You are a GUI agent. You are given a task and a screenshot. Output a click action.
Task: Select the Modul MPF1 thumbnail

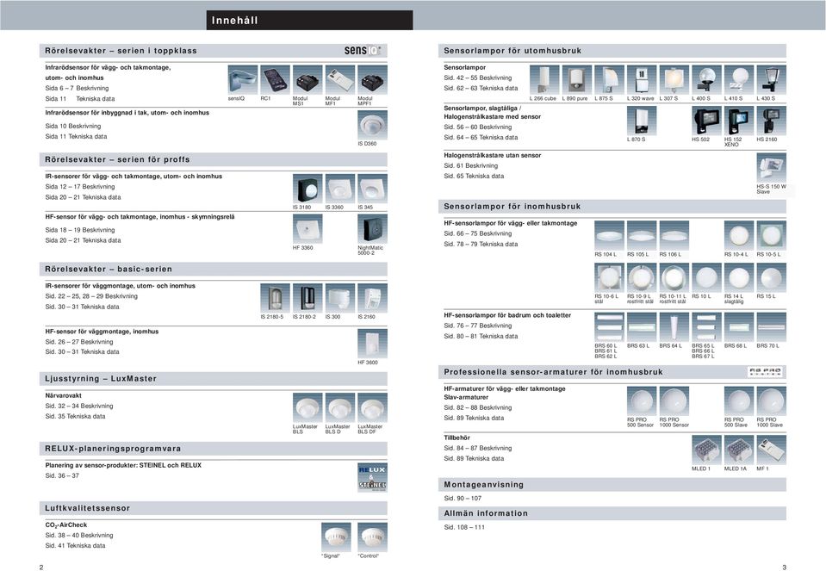click(372, 80)
